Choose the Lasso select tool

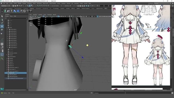(x=2, y=20)
